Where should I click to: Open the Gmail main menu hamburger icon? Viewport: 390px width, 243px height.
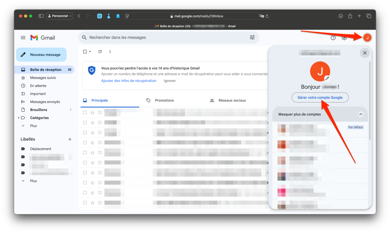tap(23, 37)
